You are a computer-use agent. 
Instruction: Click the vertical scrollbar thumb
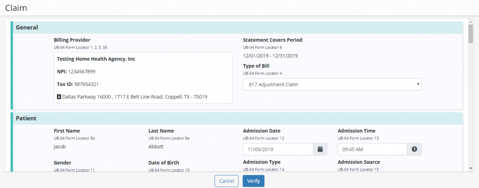click(x=471, y=34)
